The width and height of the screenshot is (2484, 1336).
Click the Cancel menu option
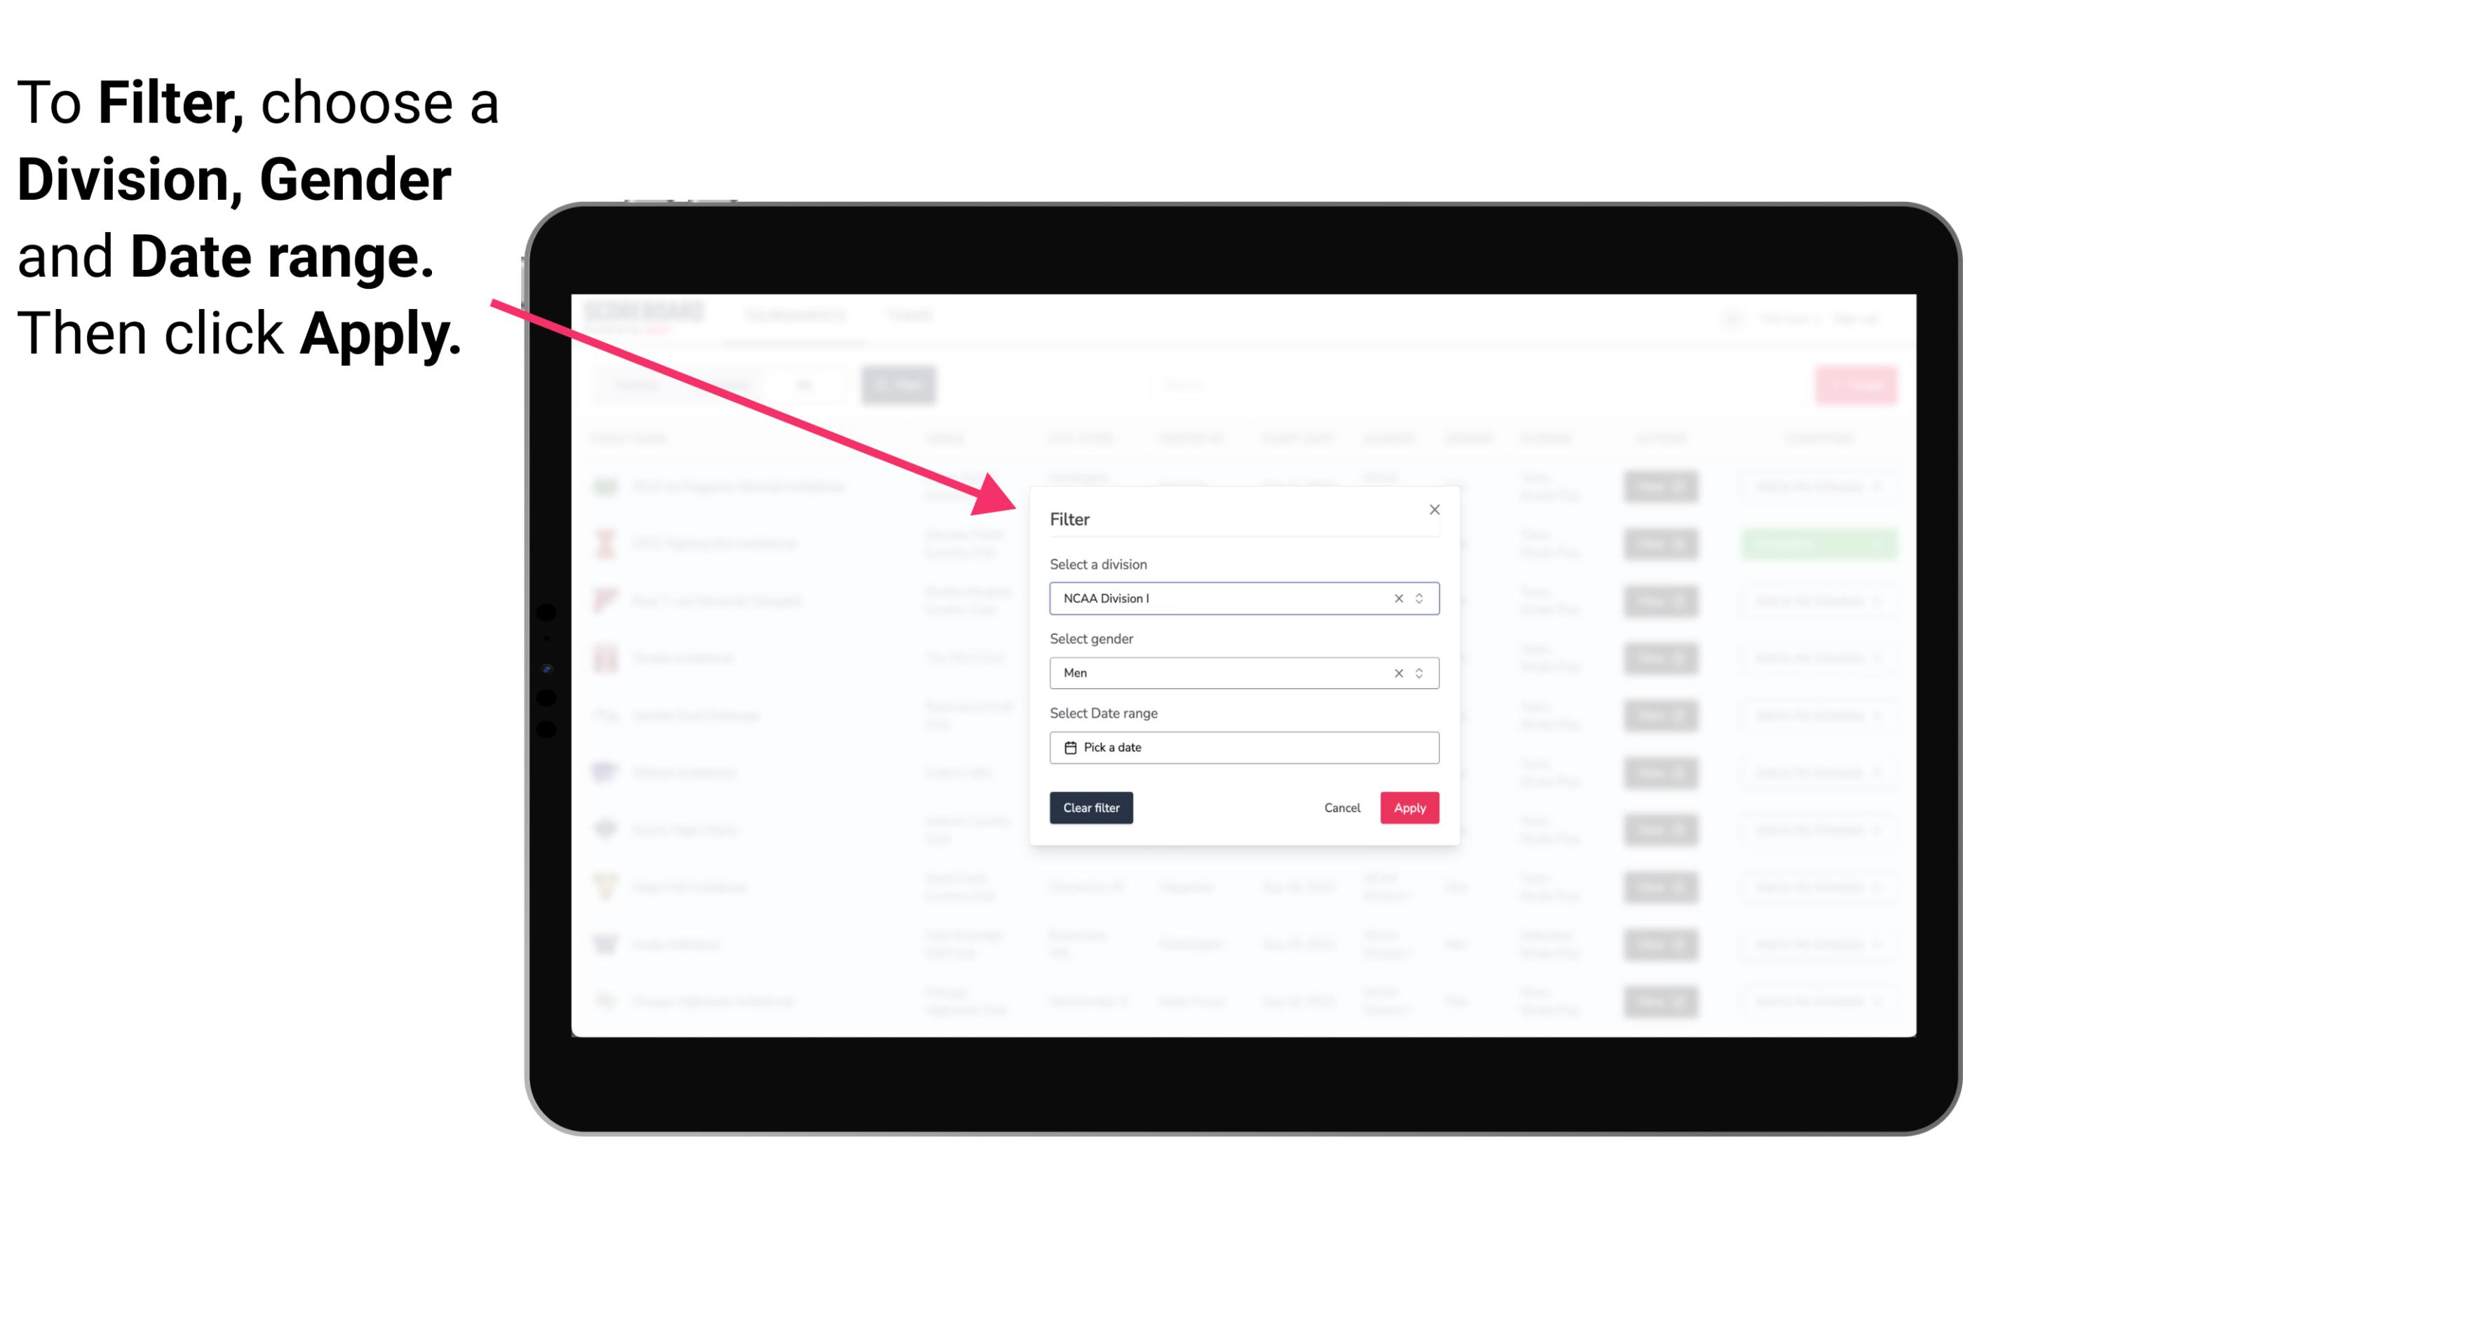pyautogui.click(x=1343, y=808)
